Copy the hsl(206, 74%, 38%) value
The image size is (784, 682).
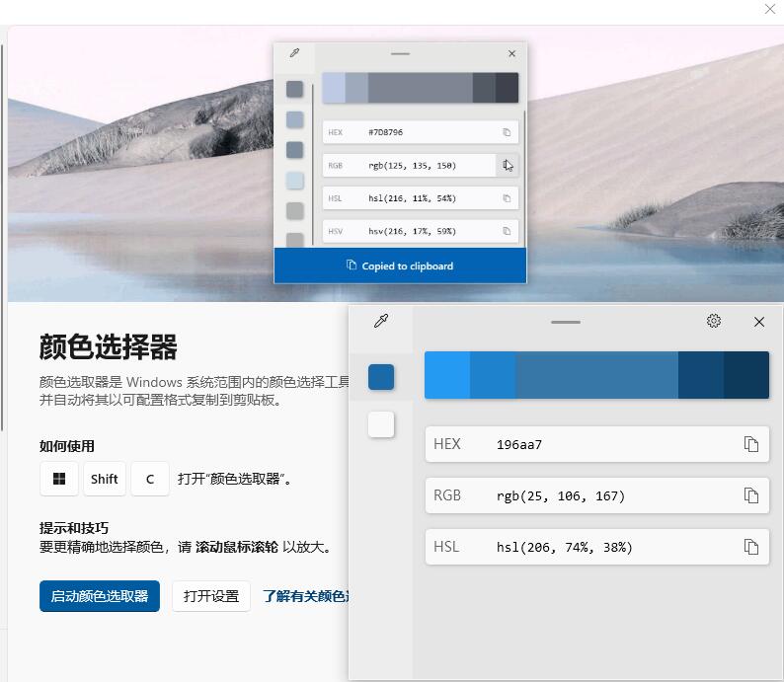click(751, 547)
